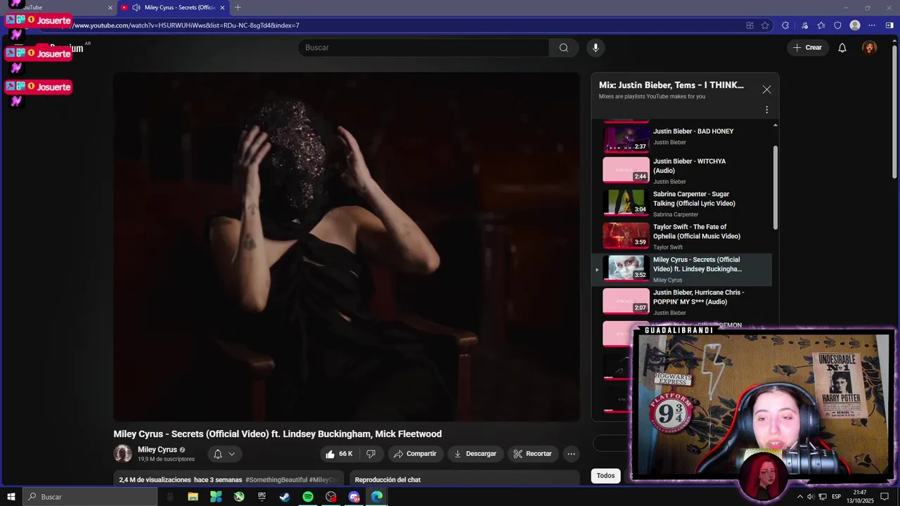Add this page to favorites star
Screen dimensions: 900x506
click(765, 25)
